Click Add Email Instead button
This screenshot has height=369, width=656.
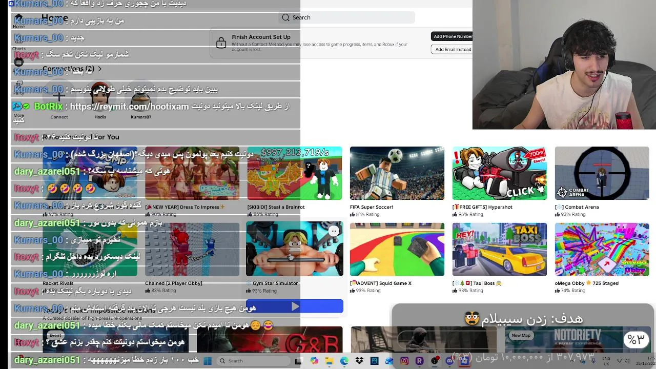(x=453, y=49)
